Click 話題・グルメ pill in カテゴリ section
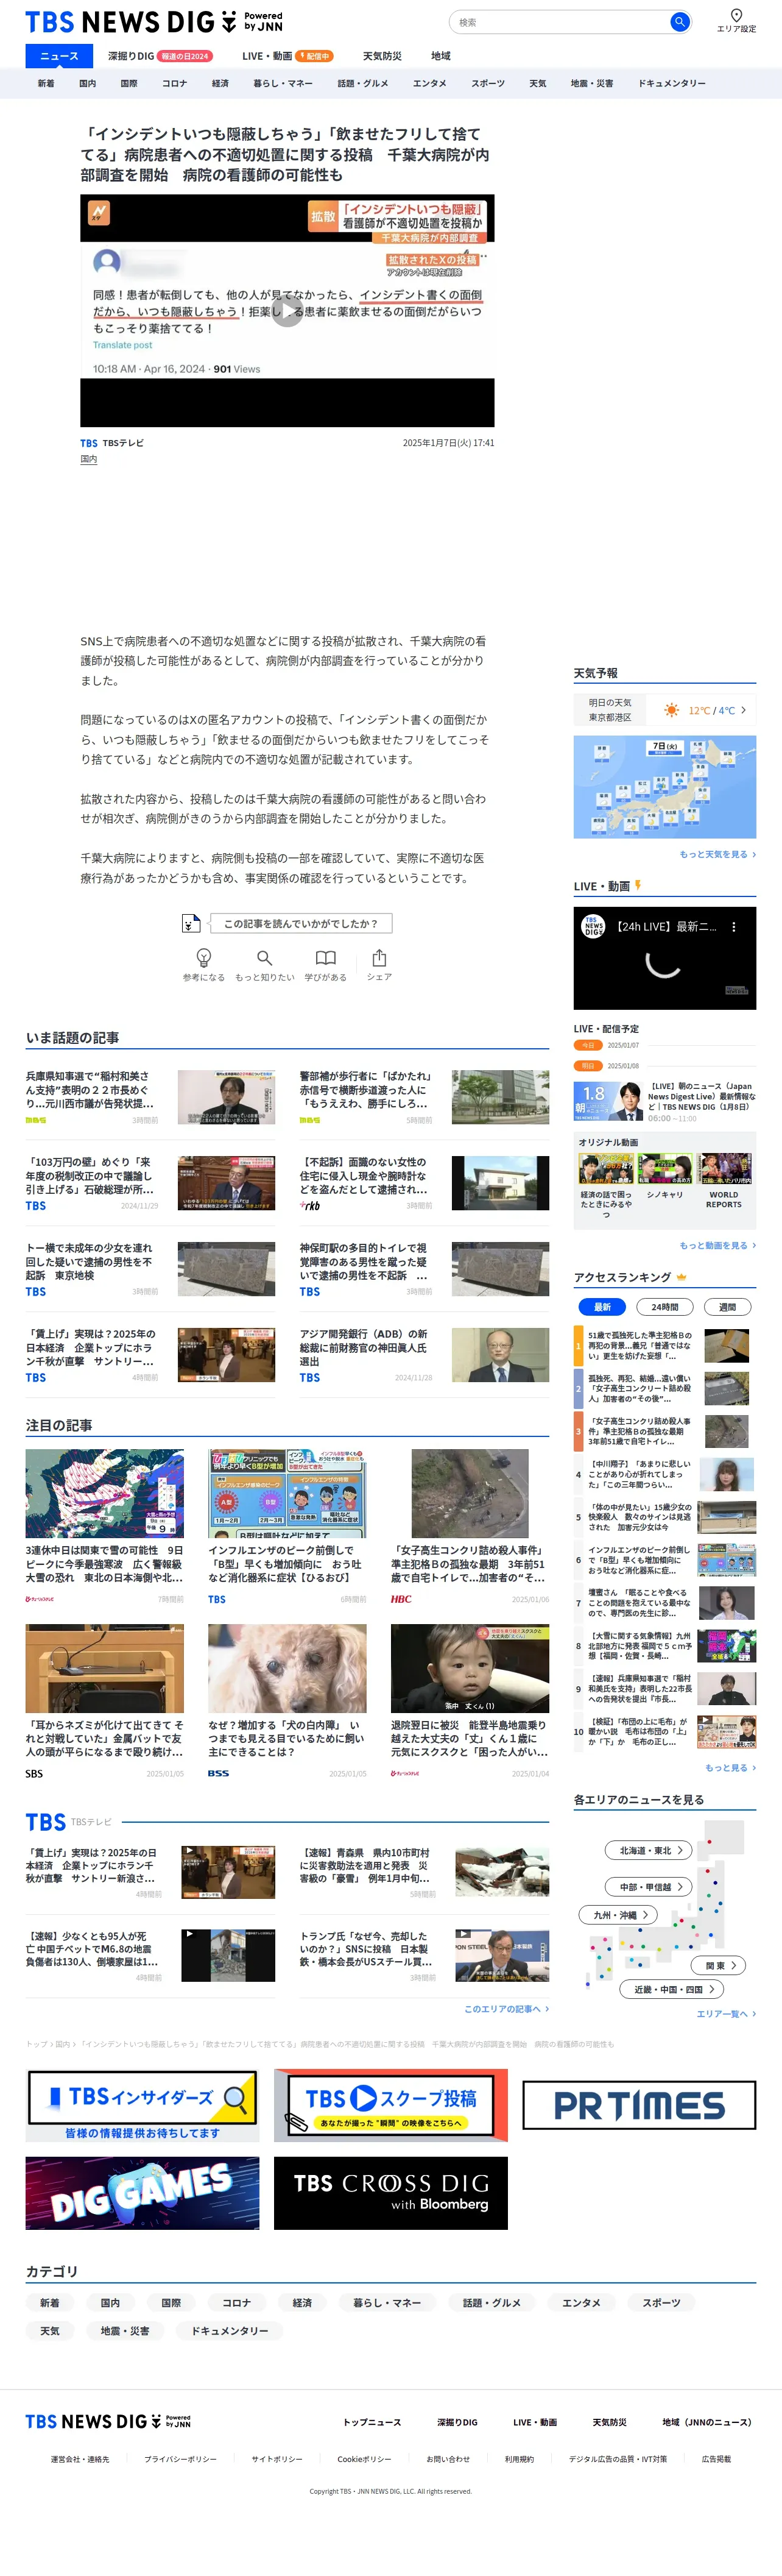 (491, 2302)
